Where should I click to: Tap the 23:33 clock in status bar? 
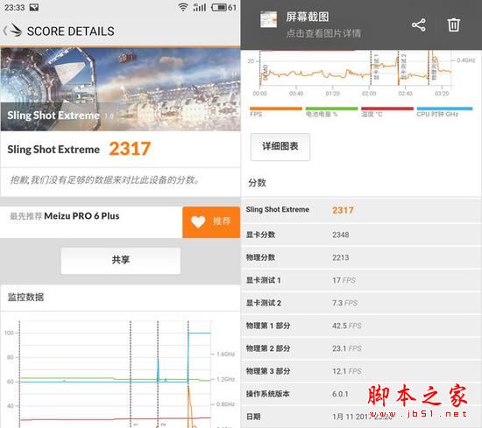pyautogui.click(x=14, y=7)
